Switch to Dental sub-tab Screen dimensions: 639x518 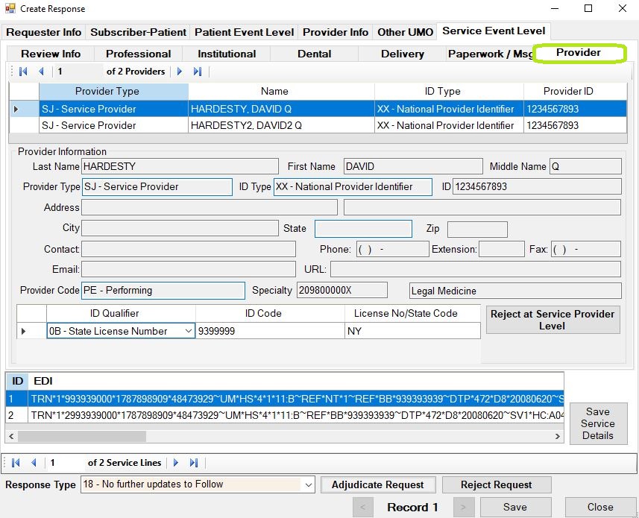(314, 54)
